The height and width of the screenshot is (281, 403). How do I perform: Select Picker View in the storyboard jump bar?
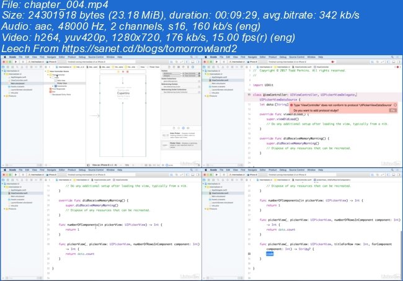153,67
